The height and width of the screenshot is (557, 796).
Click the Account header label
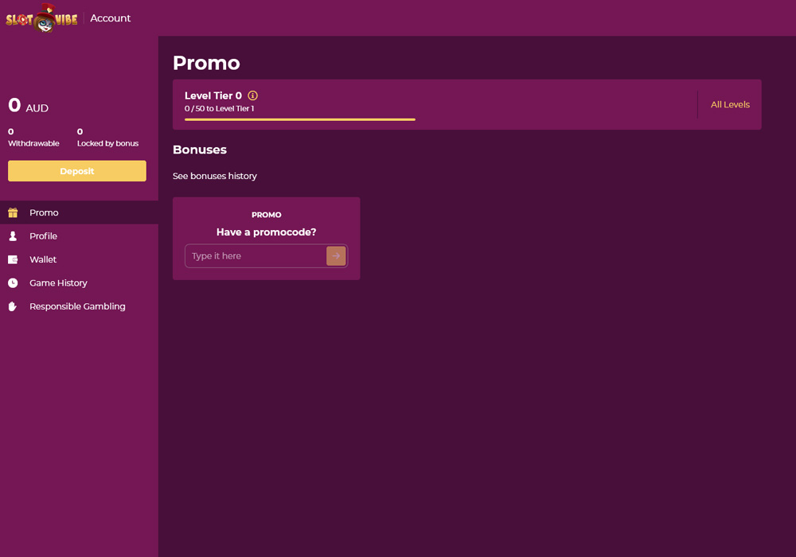pos(110,18)
